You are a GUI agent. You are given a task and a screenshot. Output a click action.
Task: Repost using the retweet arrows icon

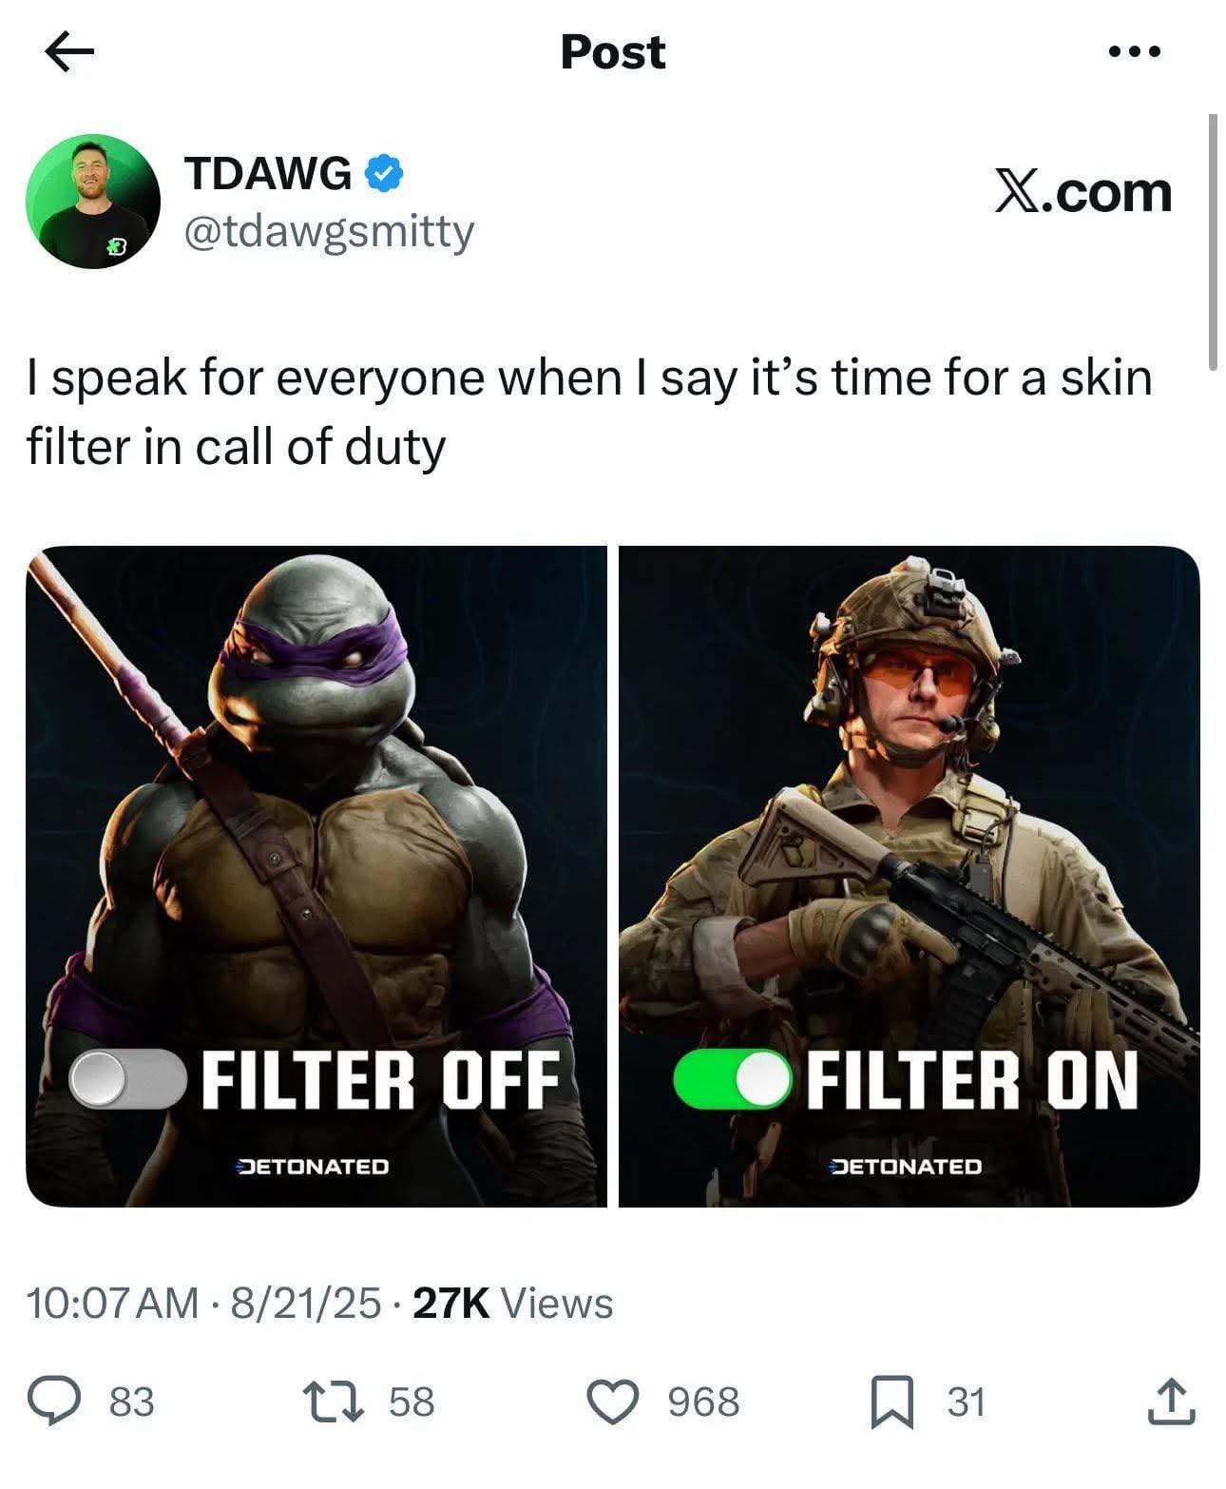click(x=332, y=1402)
